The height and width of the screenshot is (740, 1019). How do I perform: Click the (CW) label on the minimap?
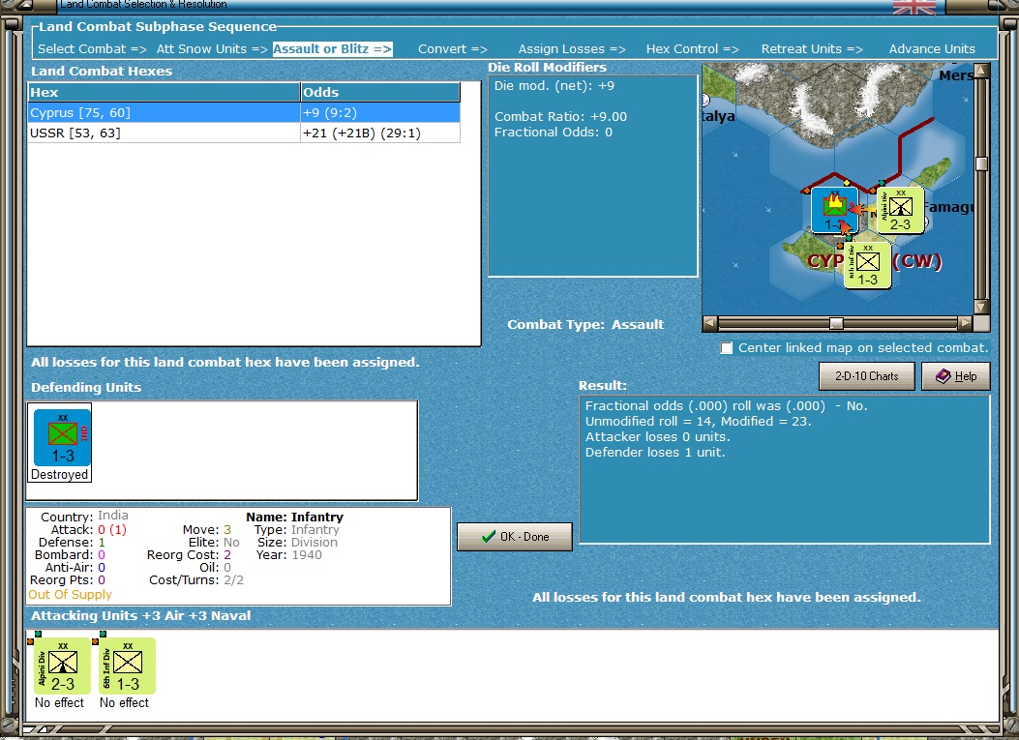(917, 261)
